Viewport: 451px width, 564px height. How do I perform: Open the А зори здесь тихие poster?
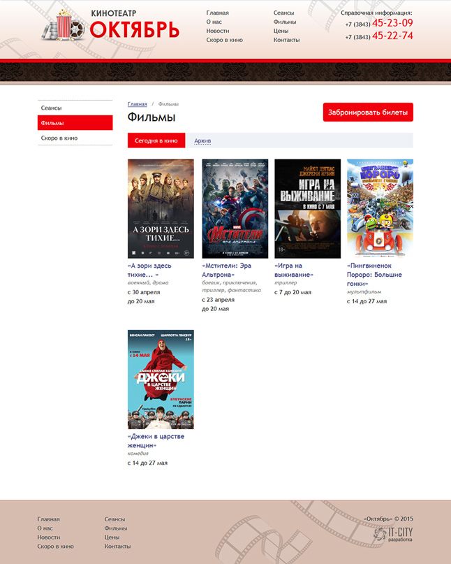[161, 209]
